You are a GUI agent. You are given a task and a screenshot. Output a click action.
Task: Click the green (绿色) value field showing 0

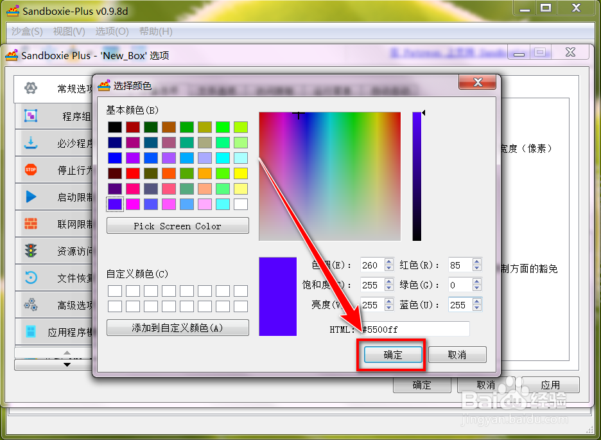click(460, 285)
